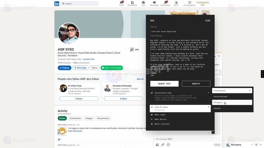Screen dimensions: 264x148
Task: Open the See who's hiring ad
Action: coord(189,13)
